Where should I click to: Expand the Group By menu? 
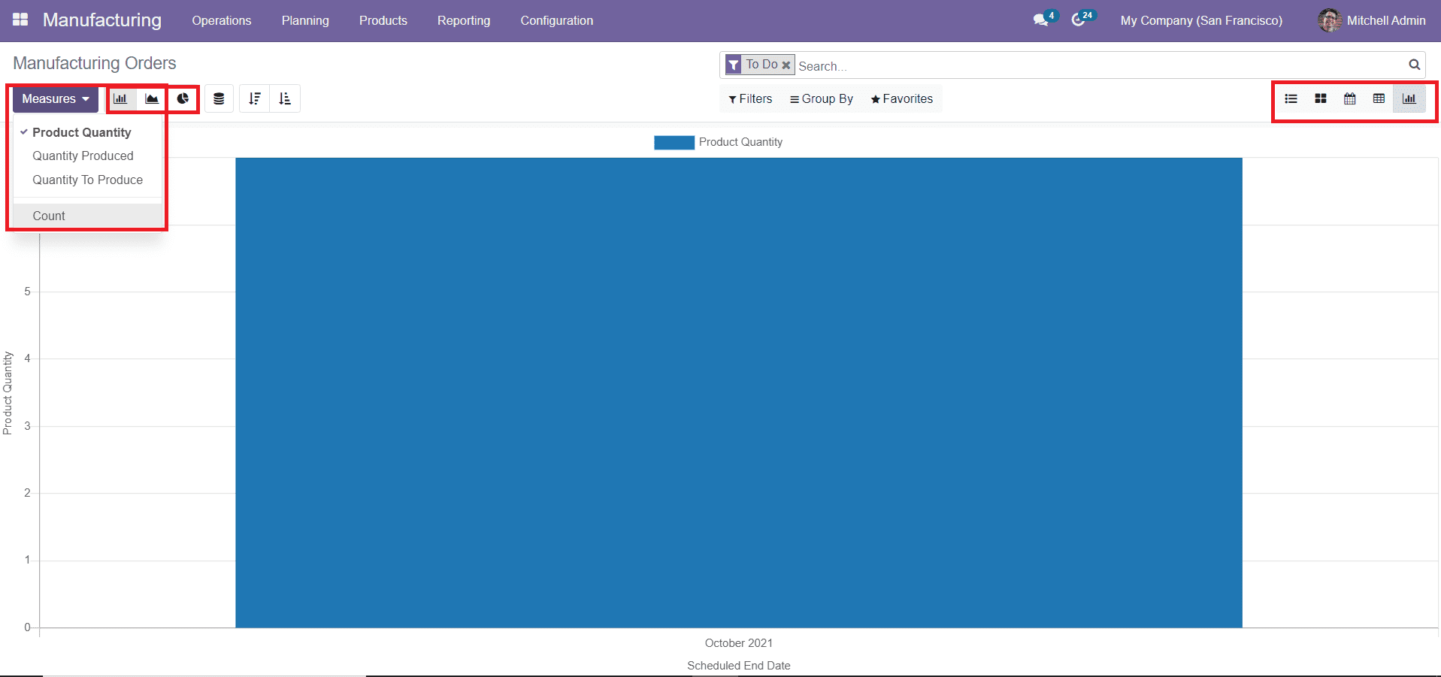coord(821,98)
